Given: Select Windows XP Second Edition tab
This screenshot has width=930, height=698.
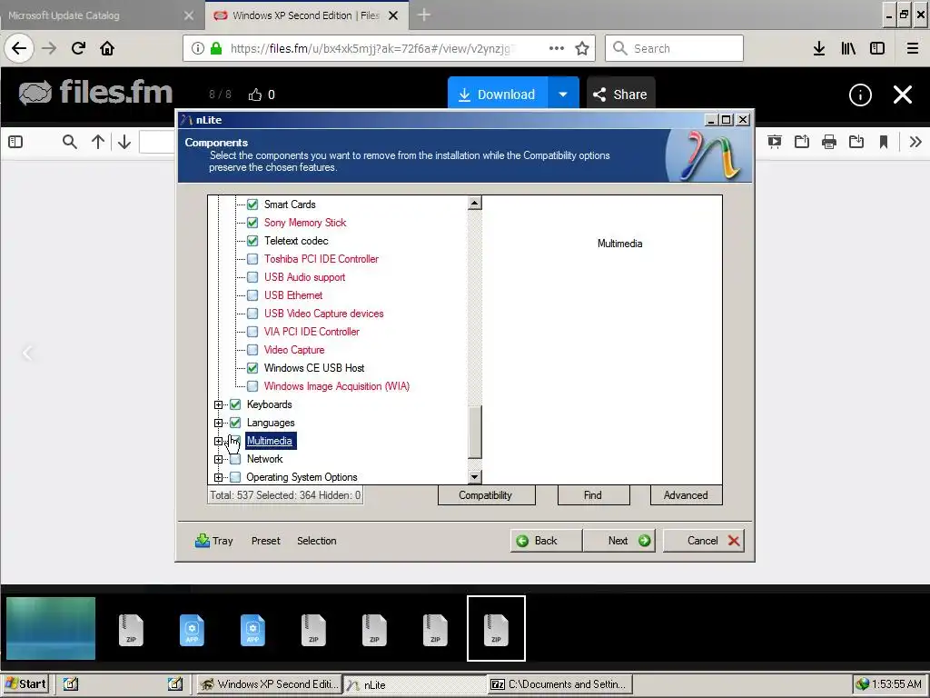Looking at the screenshot, I should coord(306,15).
